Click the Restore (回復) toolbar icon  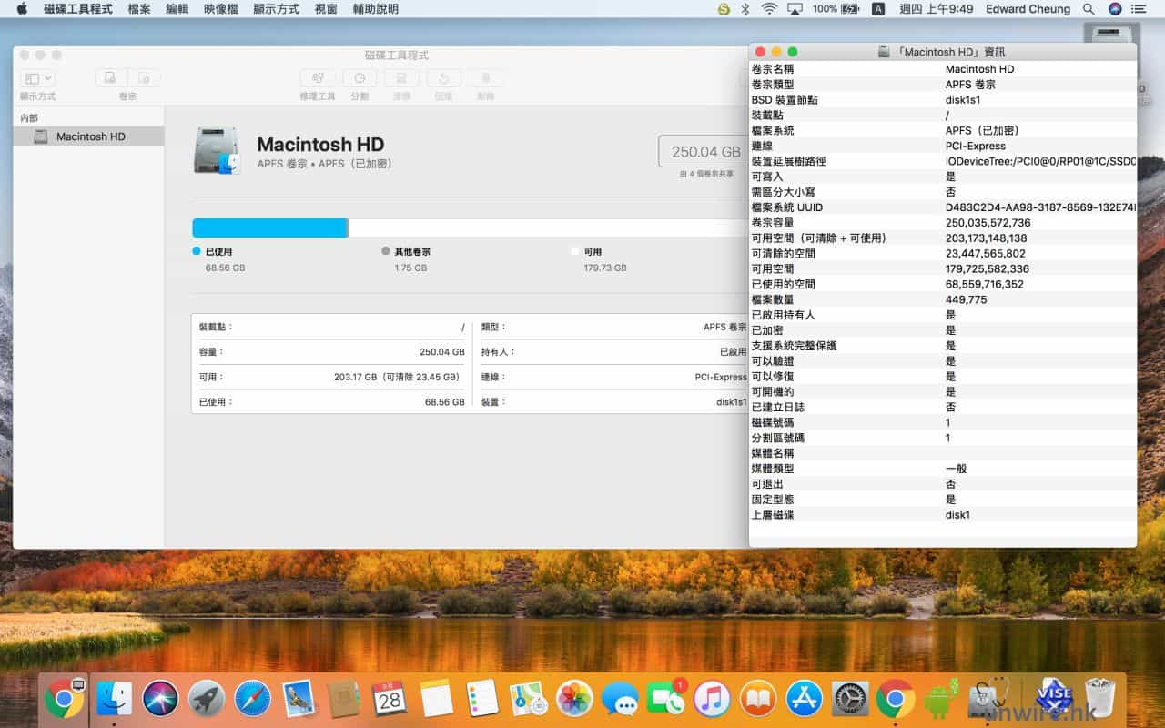point(443,79)
